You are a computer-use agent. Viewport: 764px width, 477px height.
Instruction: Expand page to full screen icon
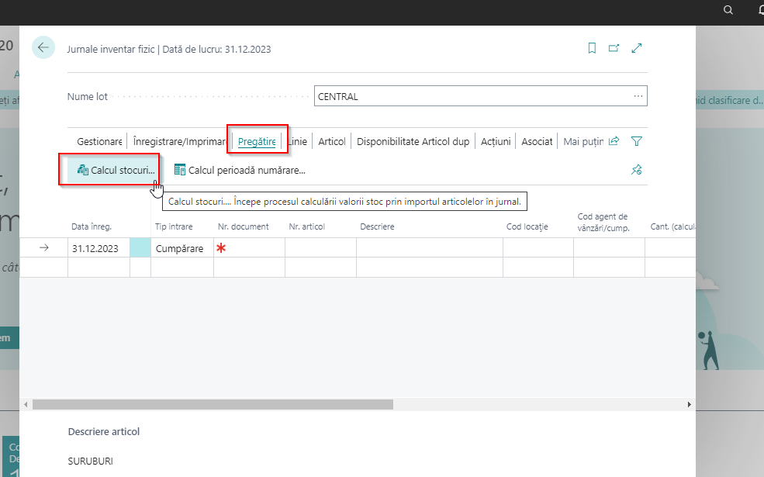(637, 48)
